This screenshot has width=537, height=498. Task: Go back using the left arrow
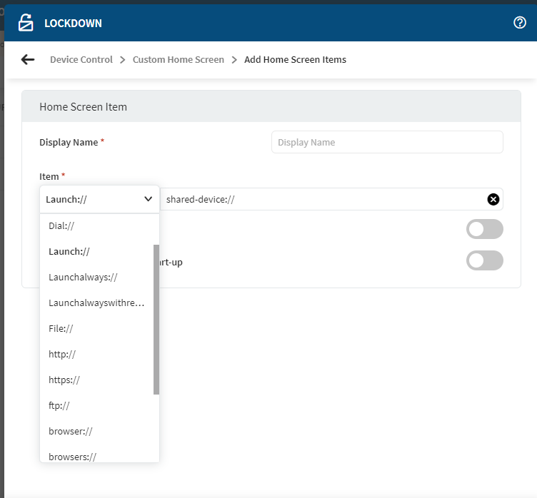pyautogui.click(x=28, y=60)
